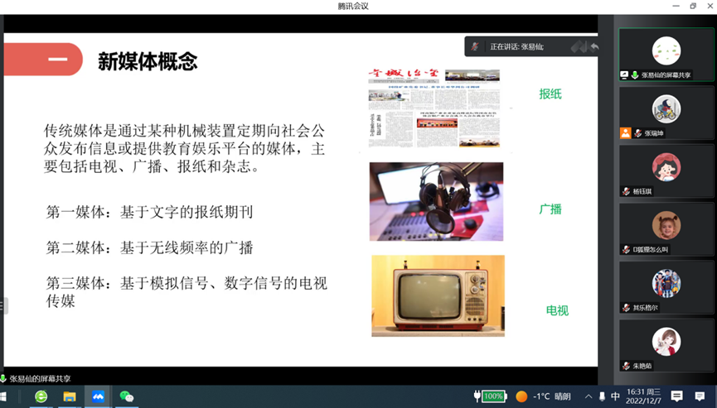Click participant name 其乐格尔
Image resolution: width=717 pixels, height=408 pixels.
645,308
